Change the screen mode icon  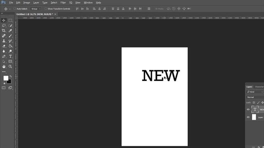pyautogui.click(x=10, y=88)
